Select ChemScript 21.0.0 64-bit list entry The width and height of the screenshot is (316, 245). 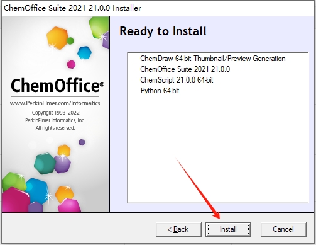pos(177,80)
